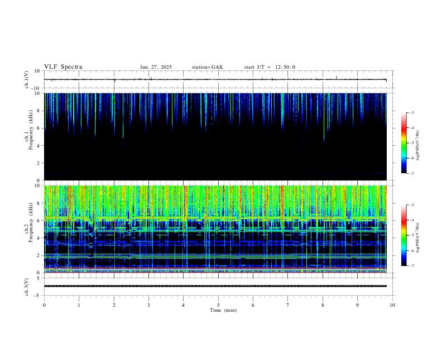Click the time axis tick label "9"
442x342 pixels.
(x=357, y=305)
